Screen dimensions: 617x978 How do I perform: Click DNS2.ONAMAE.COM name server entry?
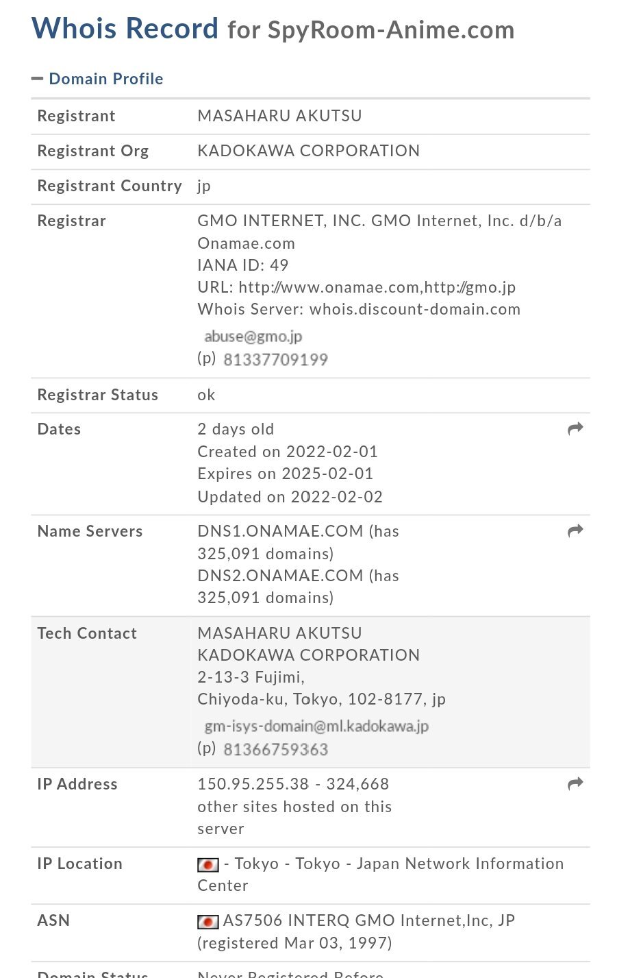pos(280,576)
